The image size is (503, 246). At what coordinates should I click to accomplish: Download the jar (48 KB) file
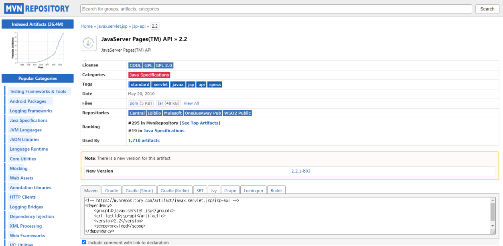pyautogui.click(x=168, y=103)
